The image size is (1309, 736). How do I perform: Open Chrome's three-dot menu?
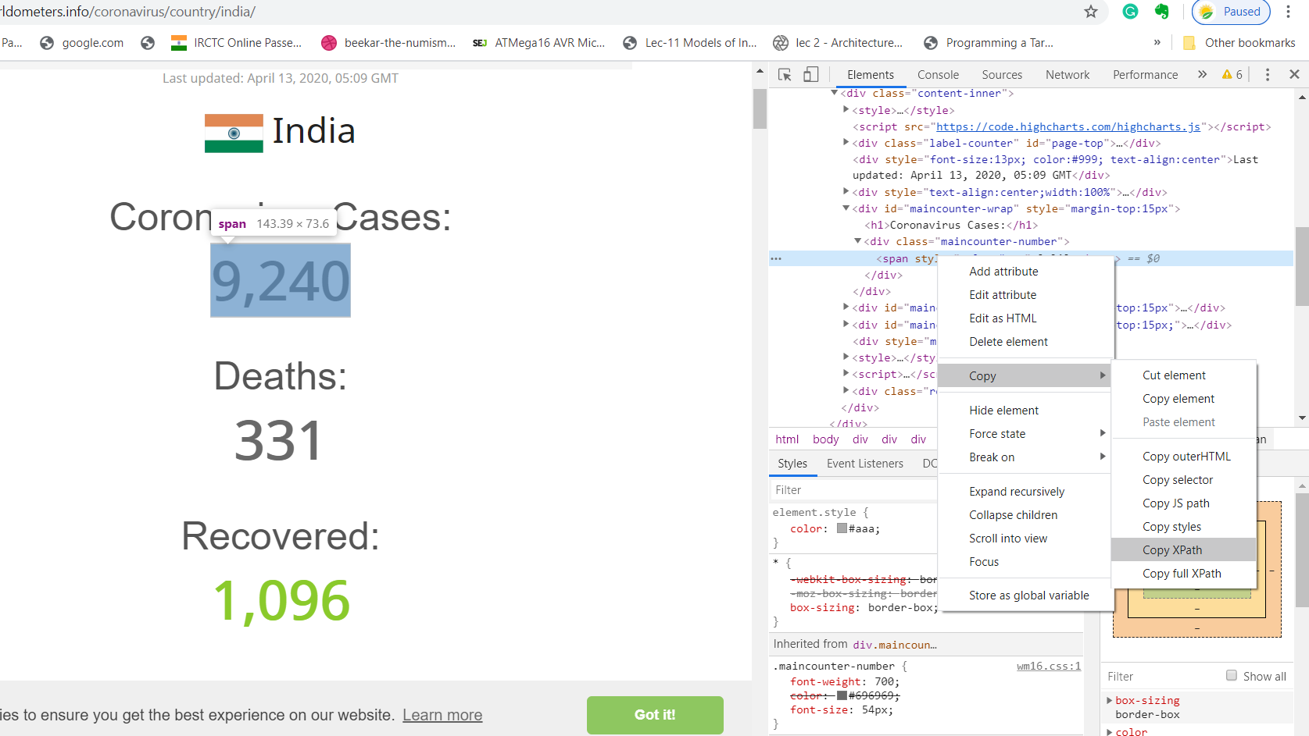tap(1288, 11)
